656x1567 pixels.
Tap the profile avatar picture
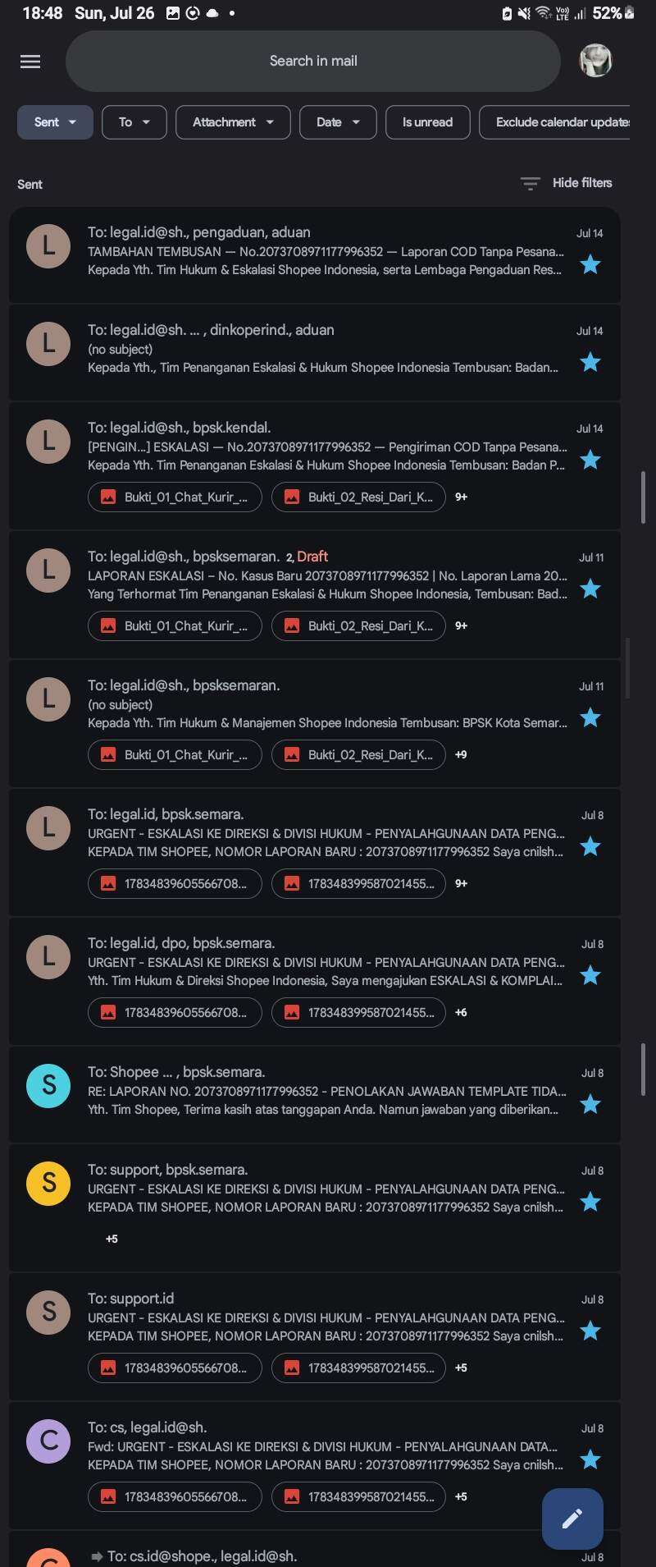[x=596, y=61]
